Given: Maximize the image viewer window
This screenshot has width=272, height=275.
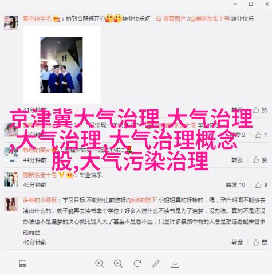Looking at the screenshot, I should pyautogui.click(x=251, y=3).
